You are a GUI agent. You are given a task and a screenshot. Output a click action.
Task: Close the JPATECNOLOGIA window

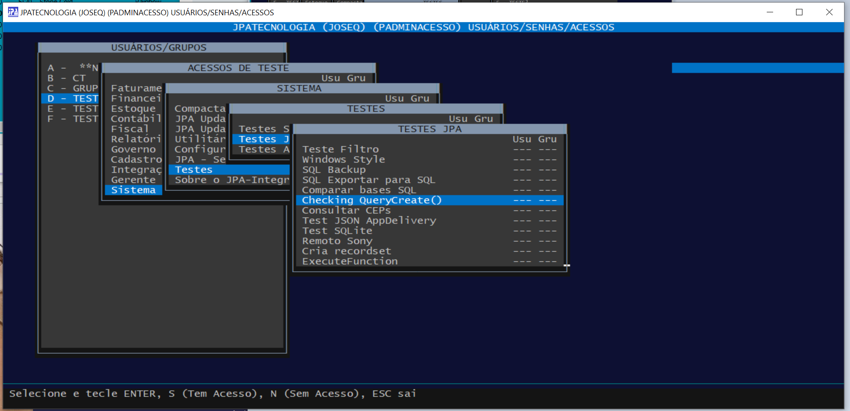tap(829, 12)
